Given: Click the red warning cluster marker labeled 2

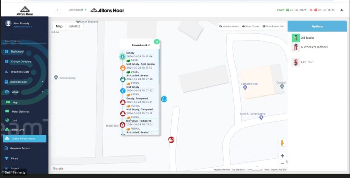Looking at the screenshot, I should (171, 140).
